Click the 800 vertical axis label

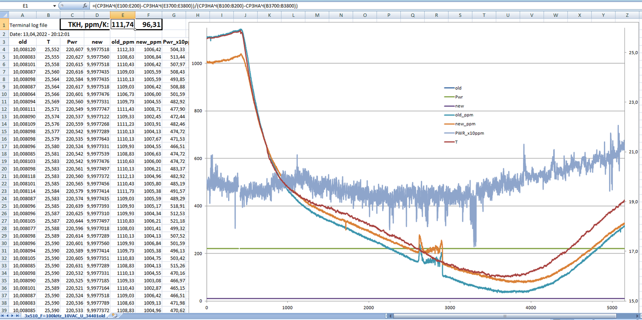[x=198, y=111]
